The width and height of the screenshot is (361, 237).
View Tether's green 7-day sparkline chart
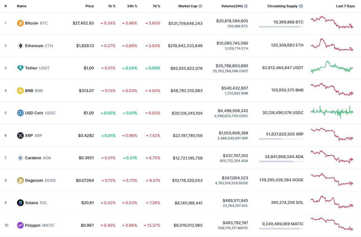pos(332,67)
